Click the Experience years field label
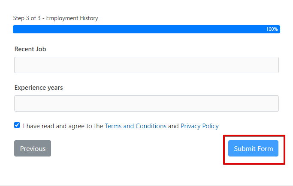This screenshot has width=293, height=186. pos(39,88)
